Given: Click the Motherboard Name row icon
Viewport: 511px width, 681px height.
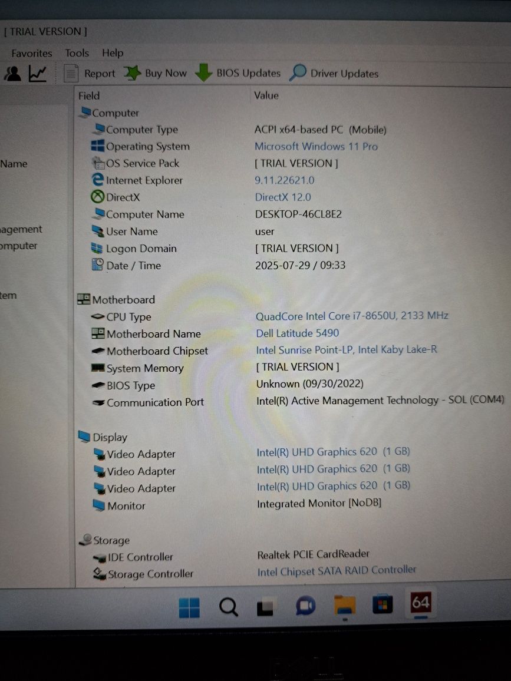Looking at the screenshot, I should coord(98,333).
